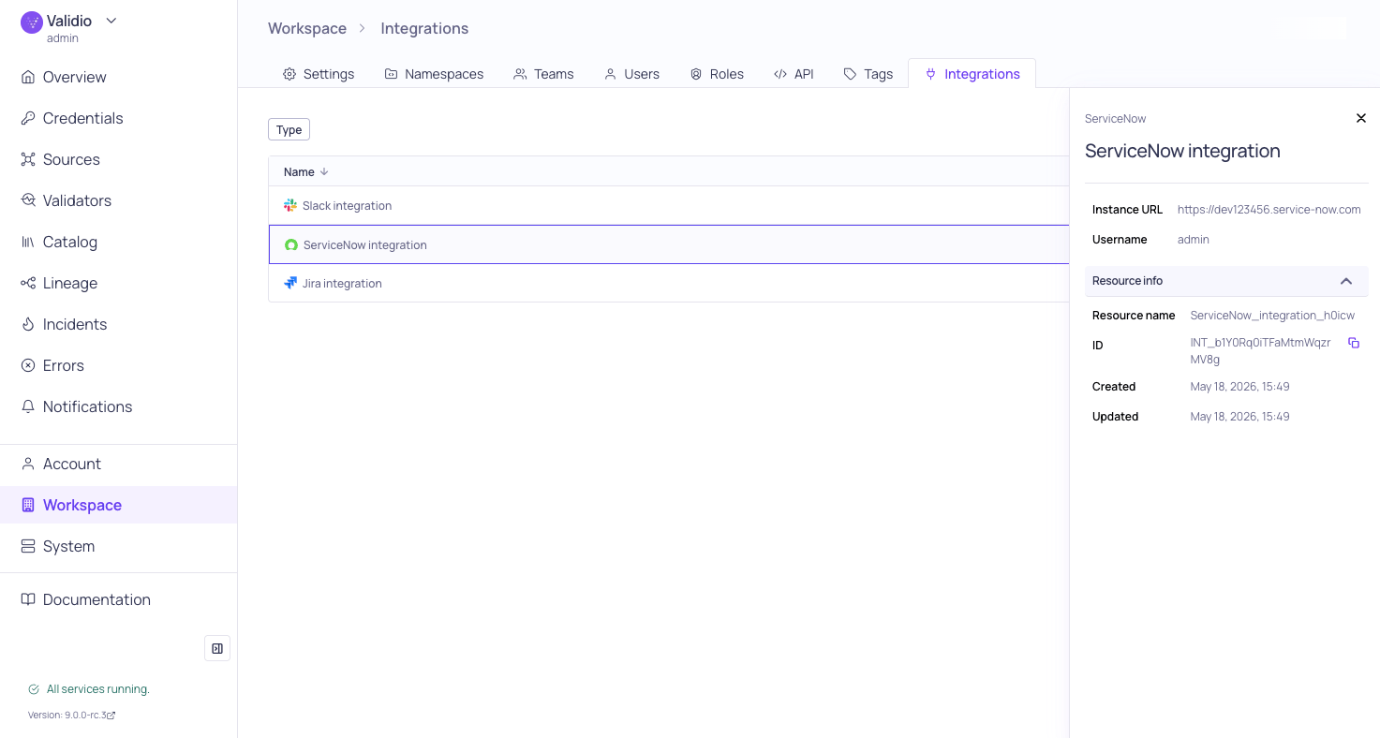Screen dimensions: 1380x738
Task: Click the Lineage icon in sidebar
Action: (x=28, y=283)
